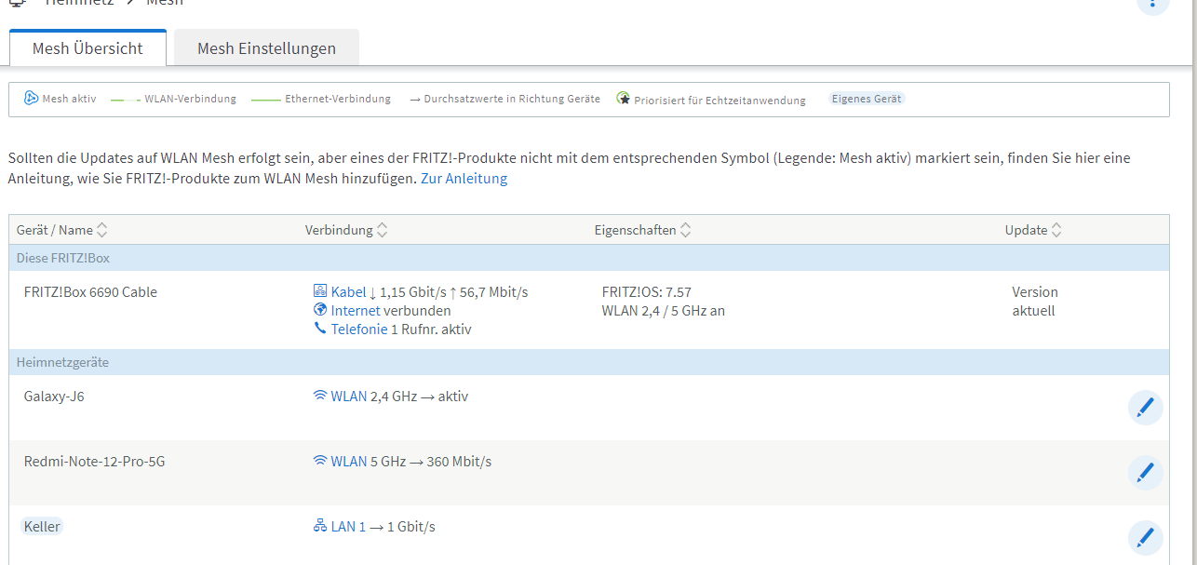Open the Kabel connection link
1197x565 pixels.
[x=348, y=292]
